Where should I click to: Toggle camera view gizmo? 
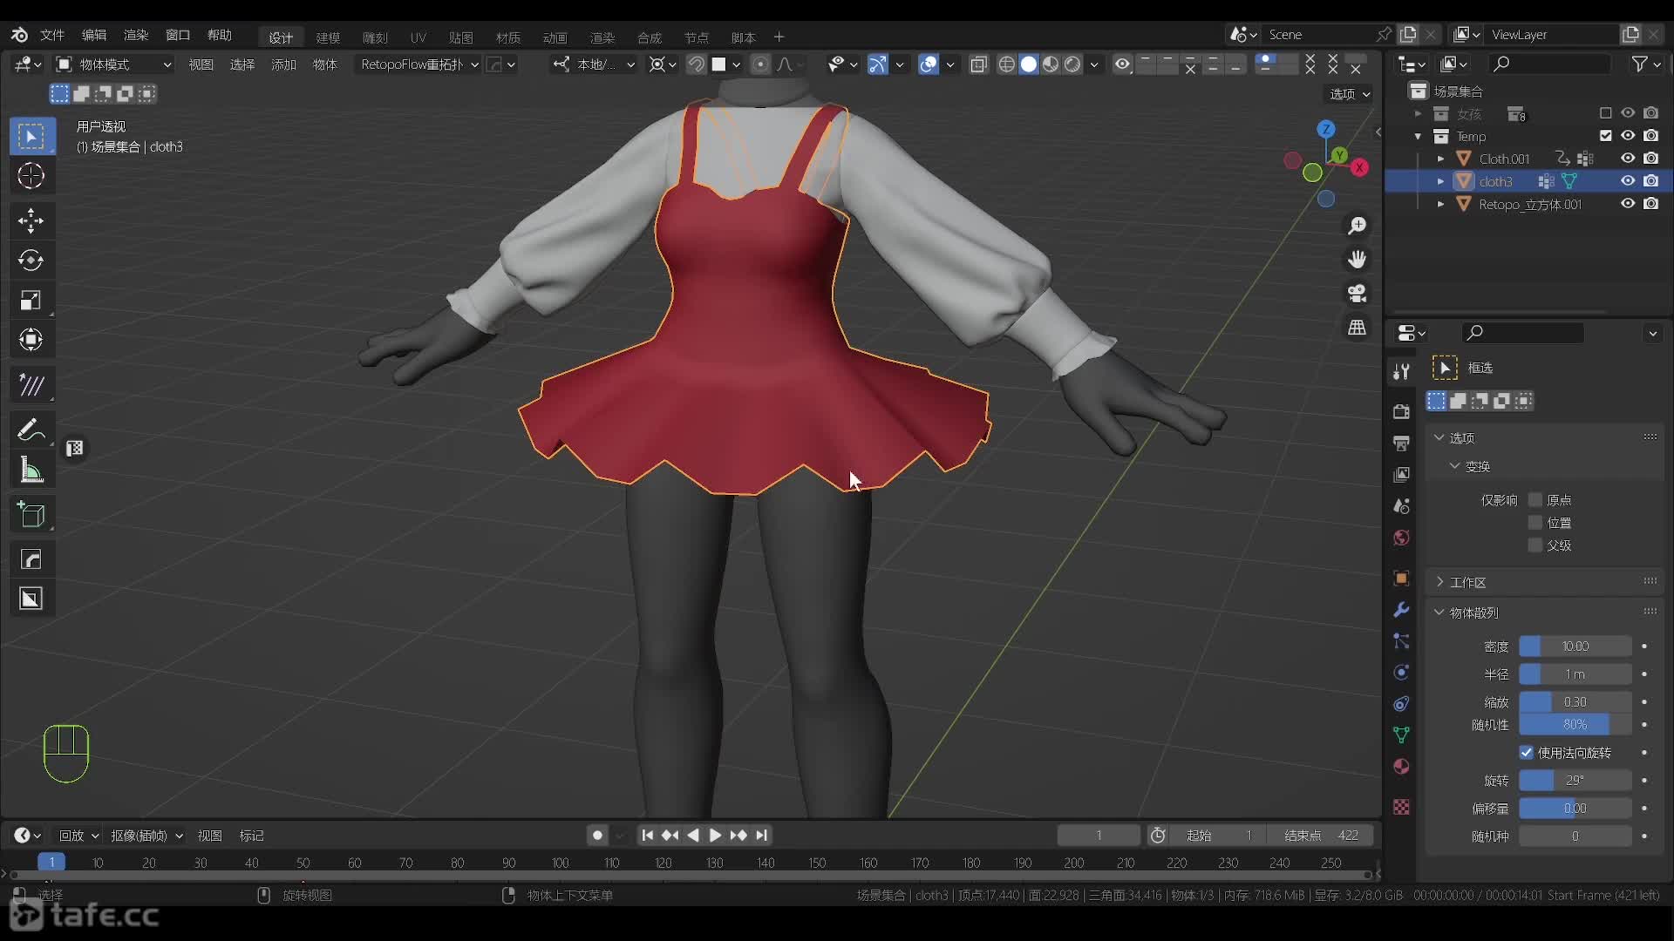pos(1357,294)
